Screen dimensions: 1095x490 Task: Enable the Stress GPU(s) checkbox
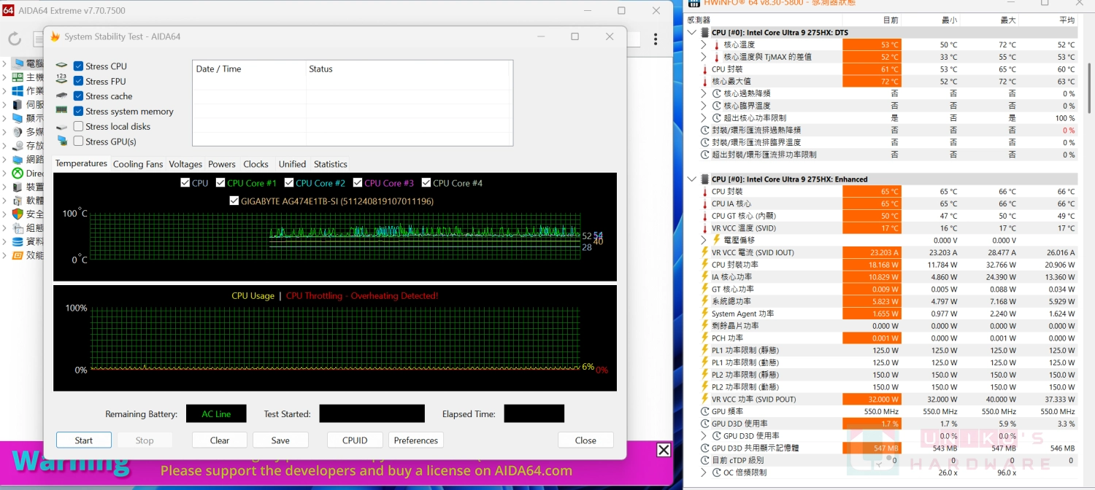pyautogui.click(x=78, y=141)
